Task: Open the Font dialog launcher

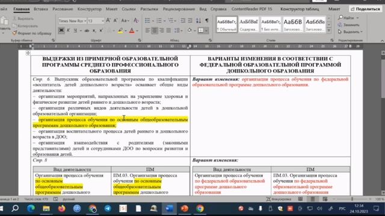Action: [x=140, y=40]
